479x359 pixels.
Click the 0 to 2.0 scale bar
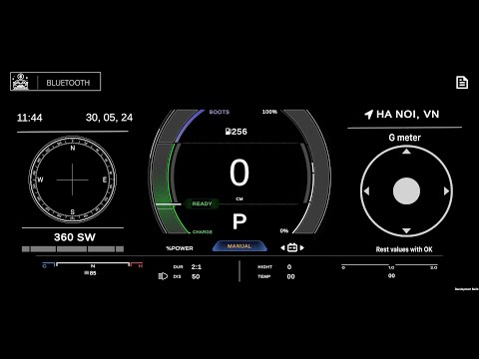click(x=390, y=266)
